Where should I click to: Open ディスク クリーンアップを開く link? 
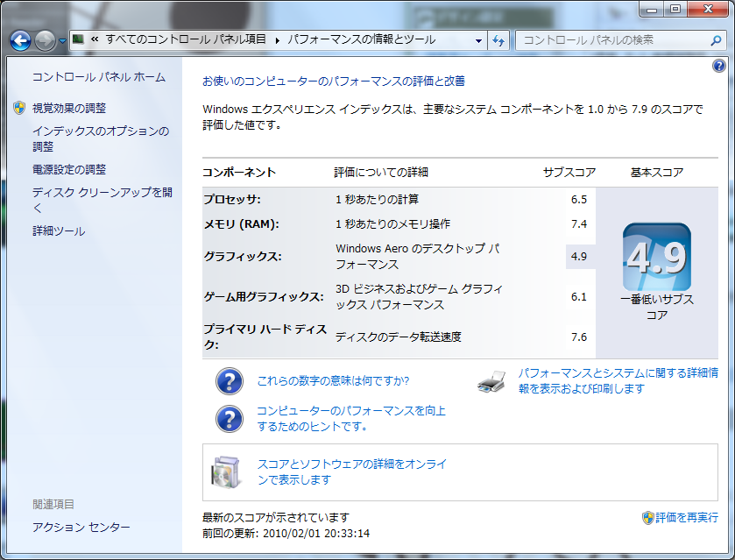102,200
